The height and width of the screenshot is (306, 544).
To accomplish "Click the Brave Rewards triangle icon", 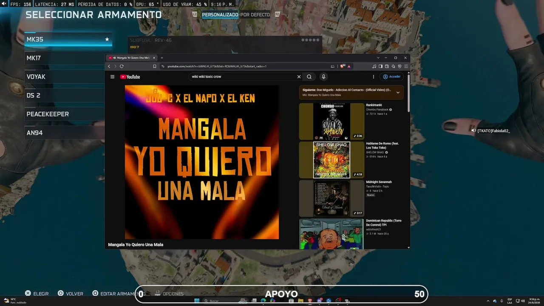I will tap(349, 66).
